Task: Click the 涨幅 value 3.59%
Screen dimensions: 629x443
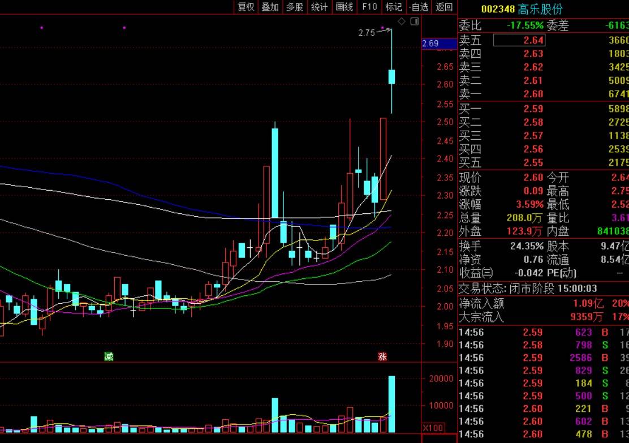Action: [529, 204]
